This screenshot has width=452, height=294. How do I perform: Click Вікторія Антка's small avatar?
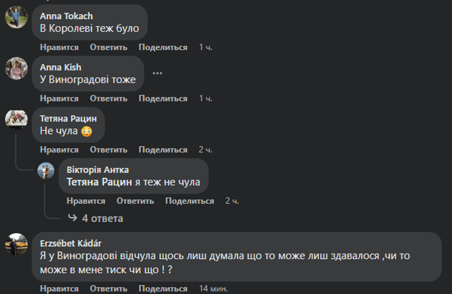[x=46, y=171]
